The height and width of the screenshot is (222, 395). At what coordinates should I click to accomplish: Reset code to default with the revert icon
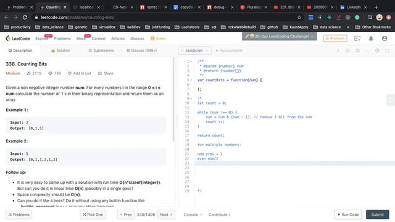pos(357,51)
